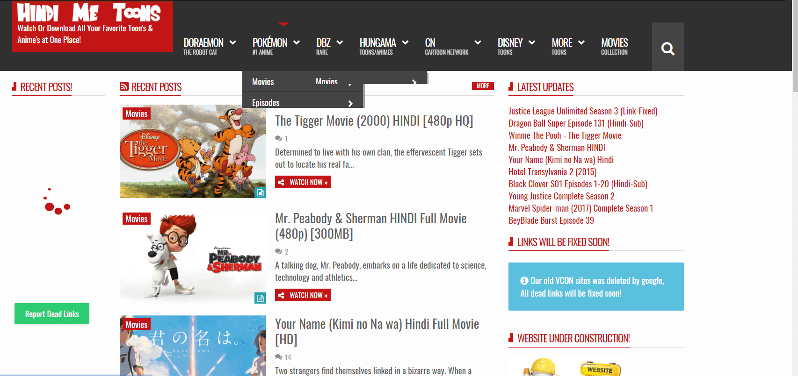This screenshot has width=798, height=376.
Task: Open Dragon Ball Super Episode 131 link
Action: click(576, 123)
